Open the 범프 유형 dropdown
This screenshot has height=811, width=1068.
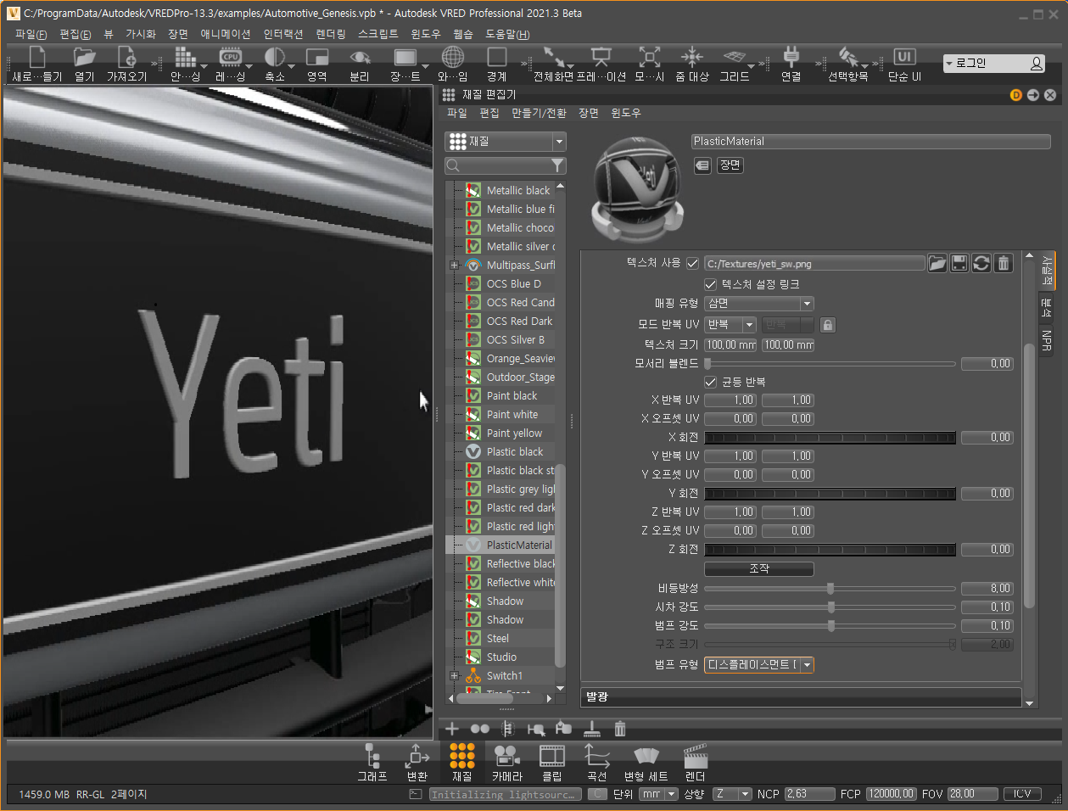[759, 665]
